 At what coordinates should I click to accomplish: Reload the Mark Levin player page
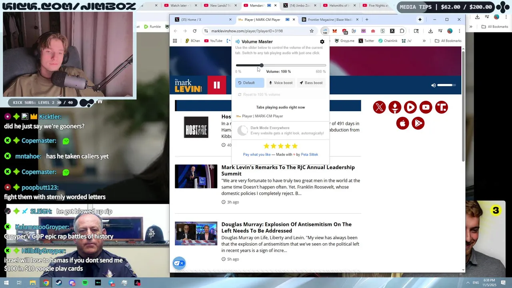(194, 31)
